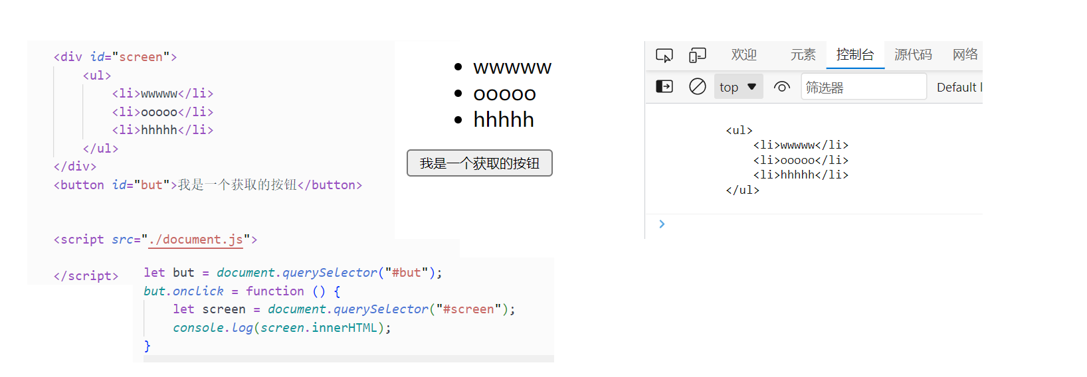This screenshot has height=377, width=1087.
Task: Click the console prompt chevron
Action: (662, 224)
